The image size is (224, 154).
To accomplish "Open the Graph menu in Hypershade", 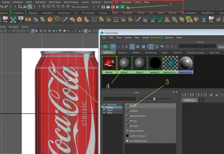I will (146, 37).
